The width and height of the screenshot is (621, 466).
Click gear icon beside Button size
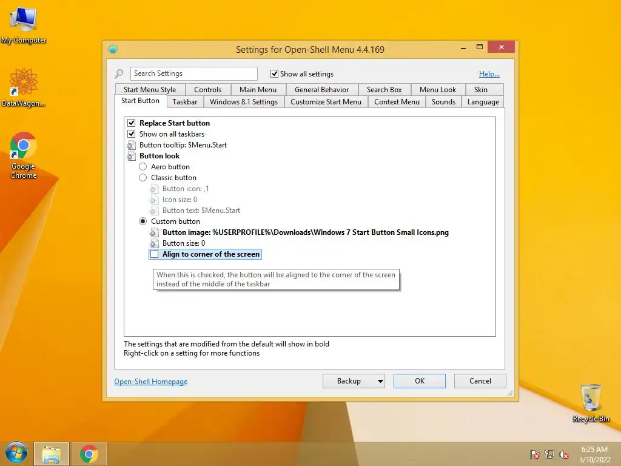coord(154,243)
